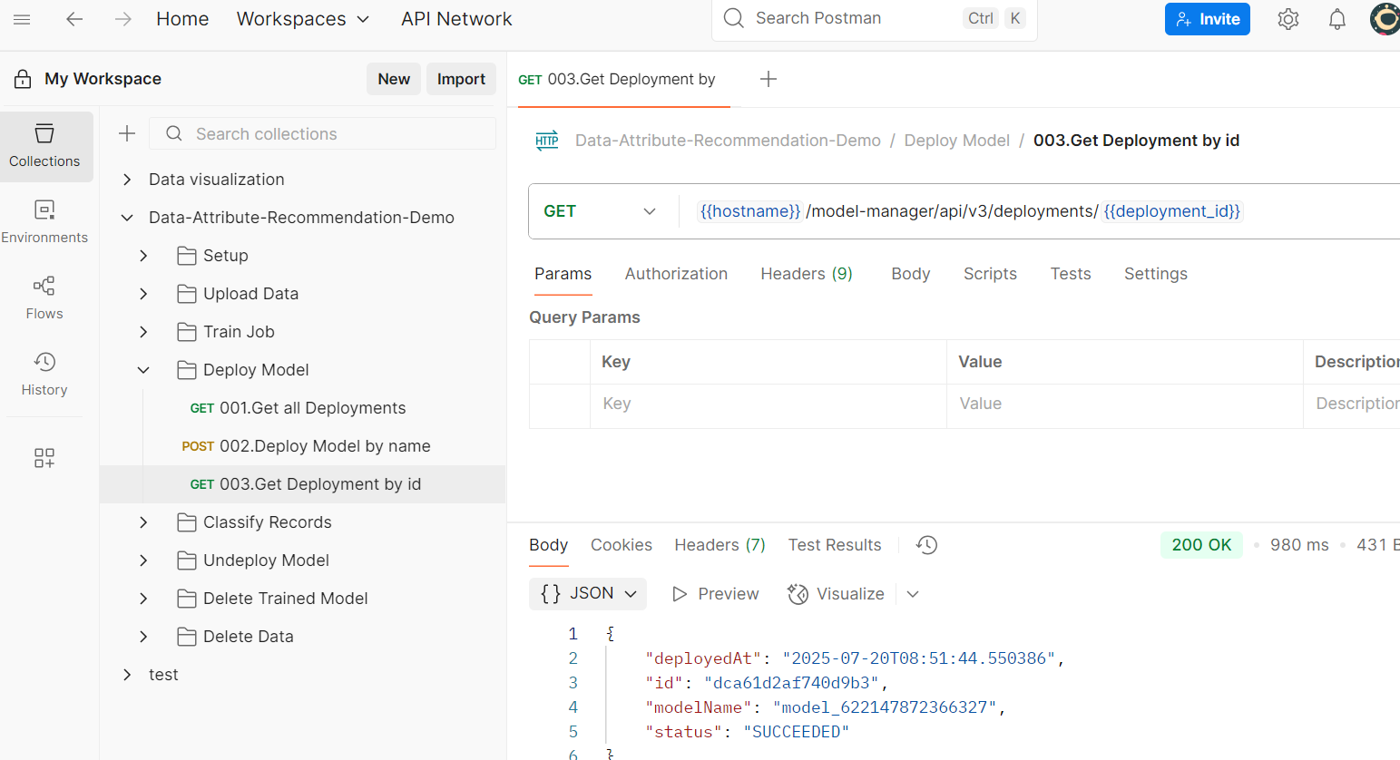Open the Visualize options chevron
The image size is (1400, 760).
[x=913, y=594]
